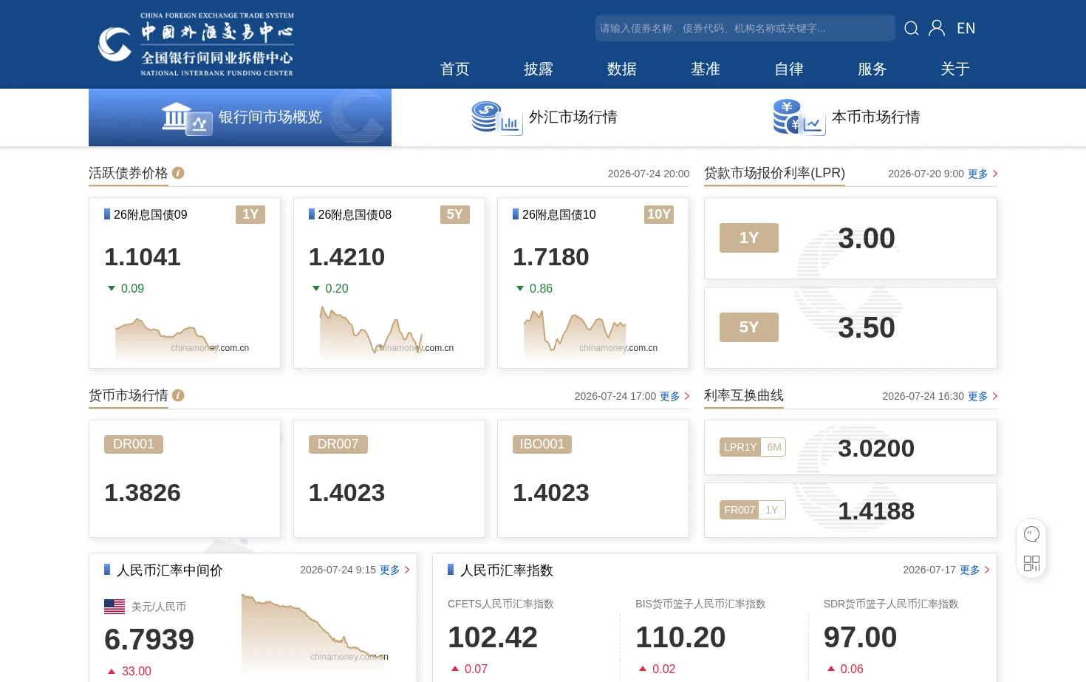
Task: Open the 数据 menu
Action: 622,69
